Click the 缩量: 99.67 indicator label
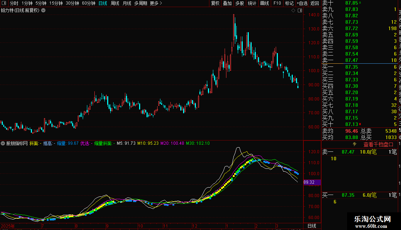This screenshot has height=230, width=401. (x=68, y=143)
